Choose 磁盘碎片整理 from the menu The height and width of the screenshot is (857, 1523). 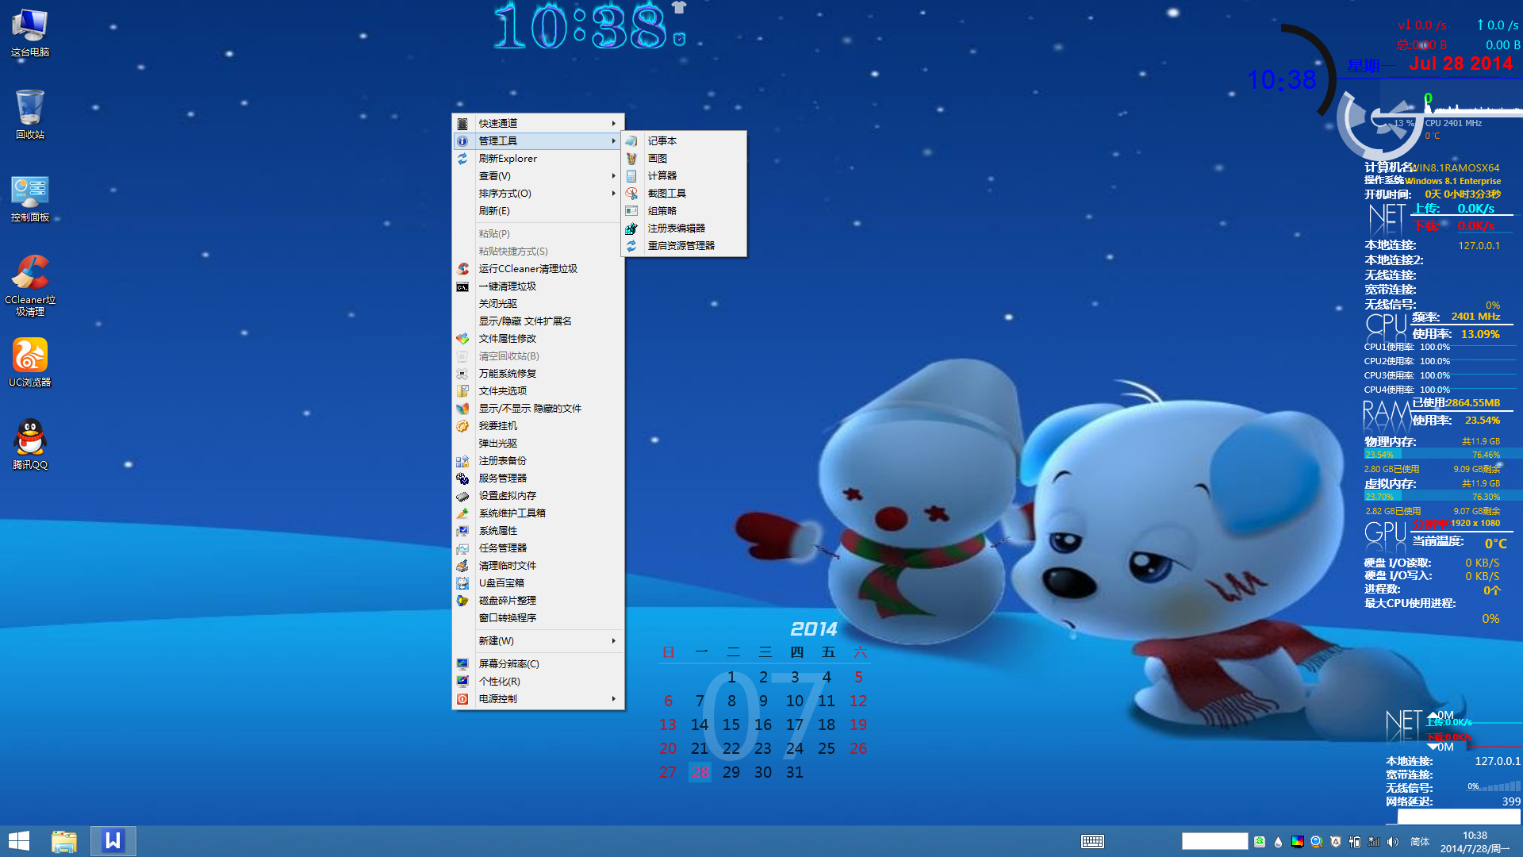click(538, 601)
